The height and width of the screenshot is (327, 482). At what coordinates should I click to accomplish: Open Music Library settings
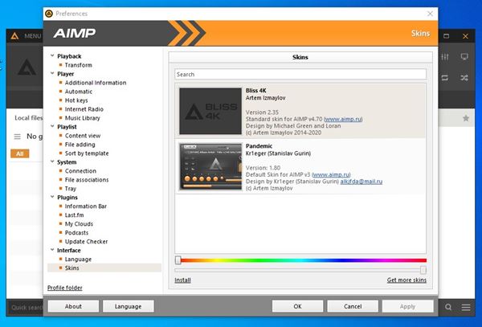tap(83, 118)
